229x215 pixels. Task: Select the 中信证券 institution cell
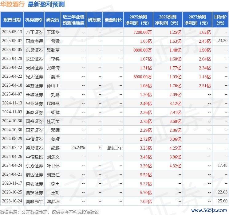(x=34, y=139)
